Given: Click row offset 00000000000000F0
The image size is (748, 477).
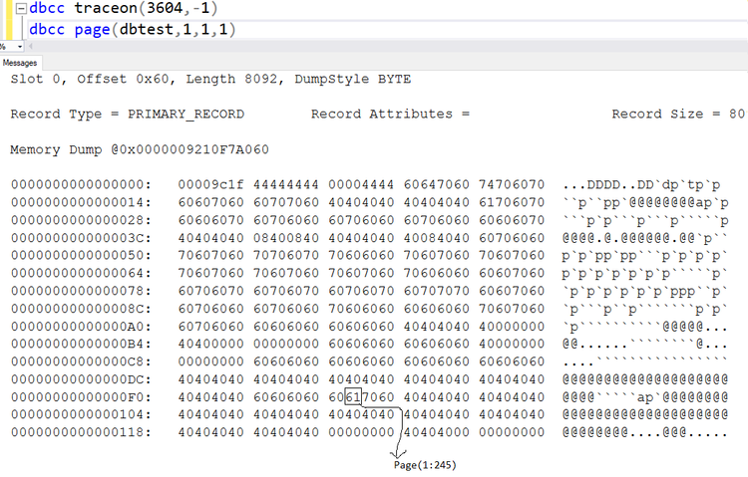Looking at the screenshot, I should point(81,397).
